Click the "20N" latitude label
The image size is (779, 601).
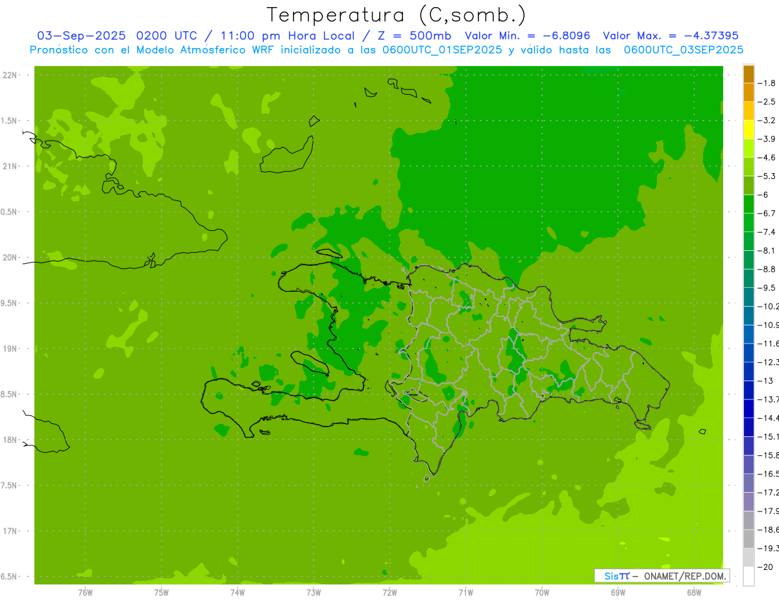(x=10, y=258)
